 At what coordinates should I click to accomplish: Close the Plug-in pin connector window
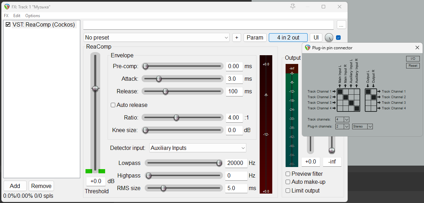point(417,48)
